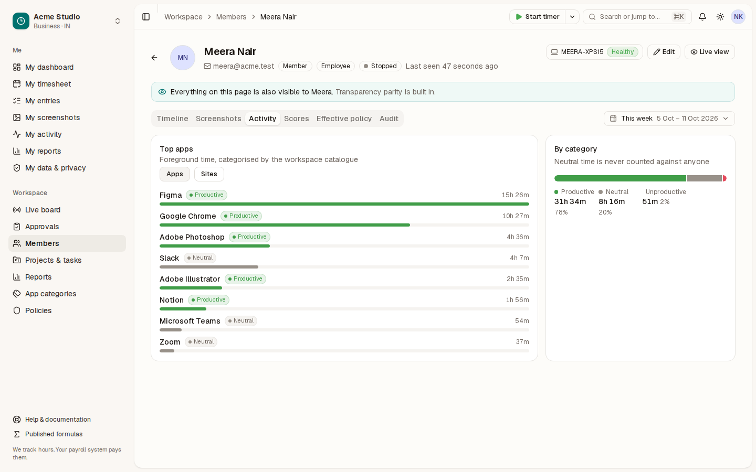Viewport: 756px width, 472px height.
Task: Show Apps in Top apps
Action: pos(175,174)
